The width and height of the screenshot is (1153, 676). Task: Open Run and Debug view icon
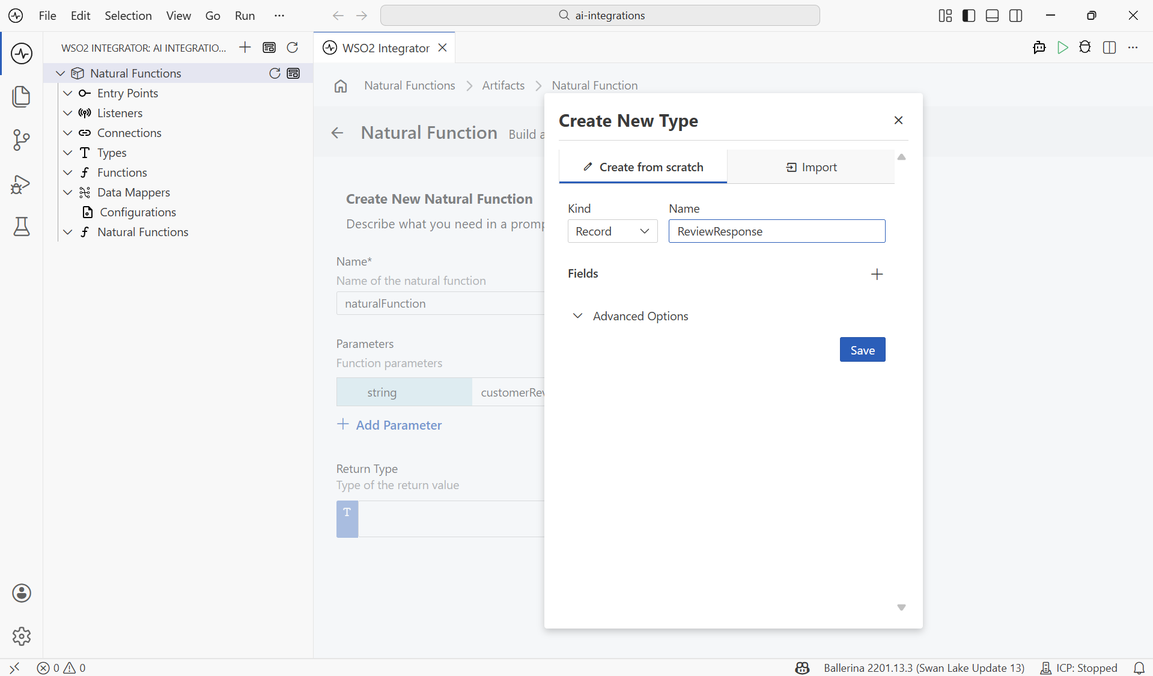(22, 184)
